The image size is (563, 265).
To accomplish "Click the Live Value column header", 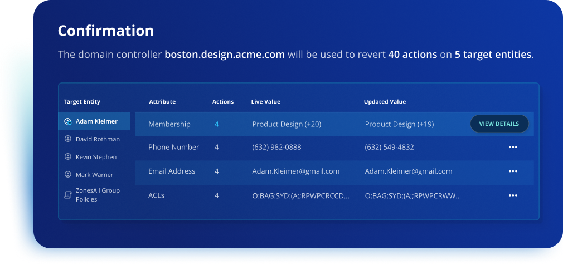I will coord(266,102).
